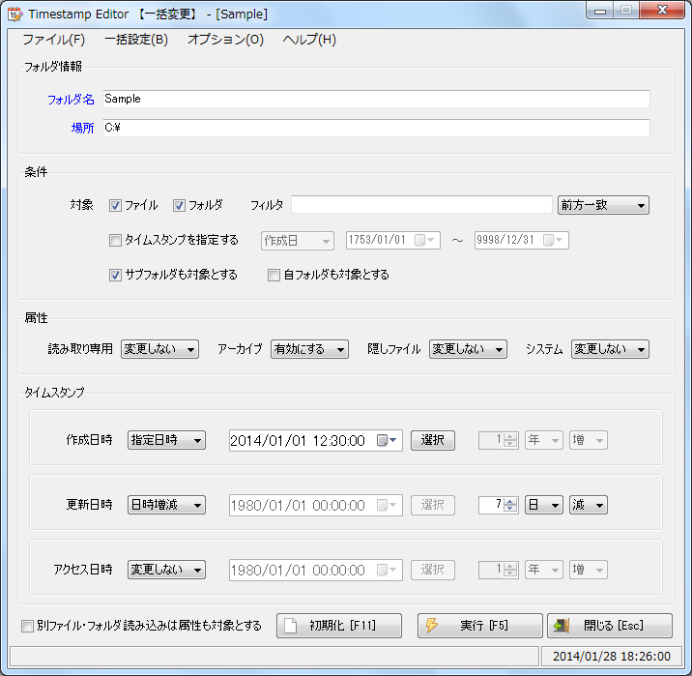
Task: Click the page icon on 初期化 button
Action: point(291,626)
